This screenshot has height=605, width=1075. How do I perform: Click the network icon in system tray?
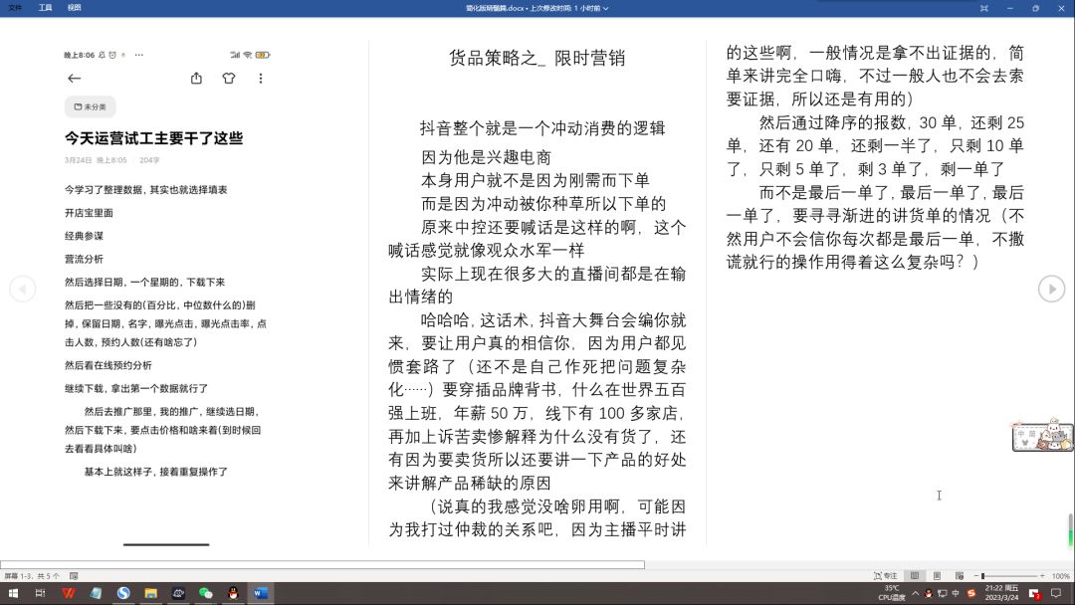click(942, 593)
